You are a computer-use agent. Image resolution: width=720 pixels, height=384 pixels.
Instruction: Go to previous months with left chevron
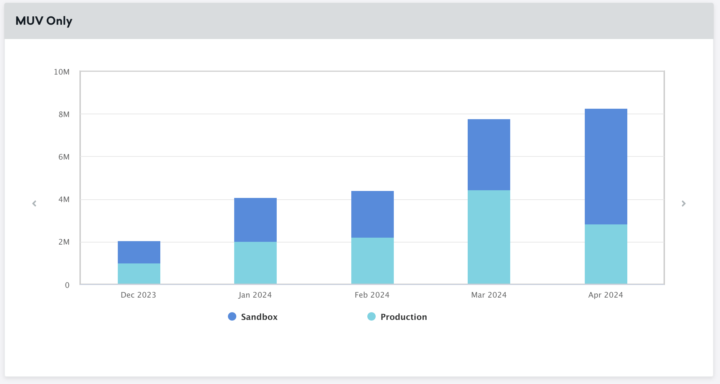click(x=34, y=203)
